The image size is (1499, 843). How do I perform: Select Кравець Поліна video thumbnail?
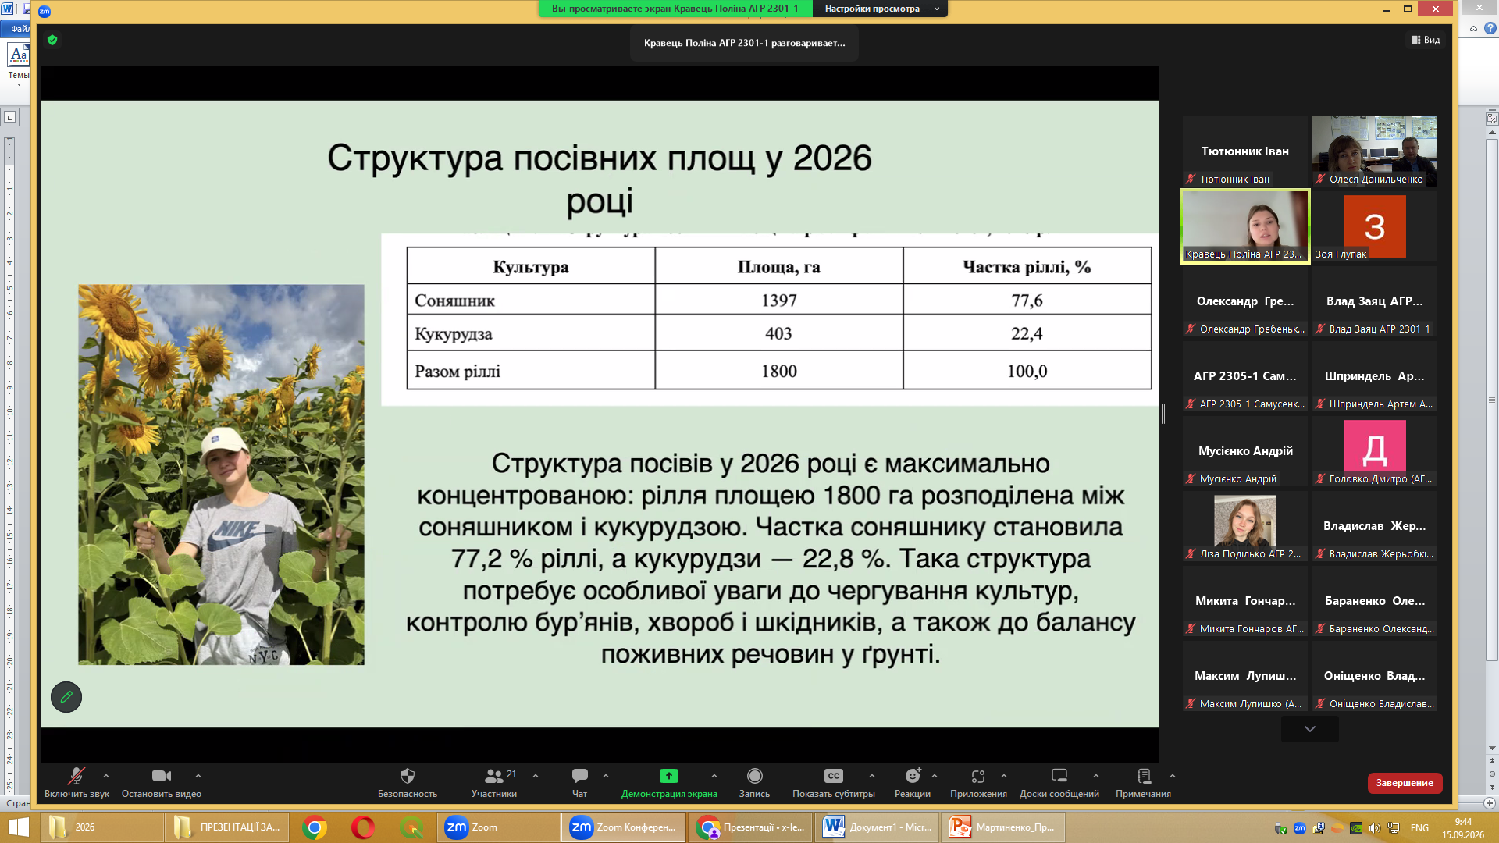click(1244, 226)
